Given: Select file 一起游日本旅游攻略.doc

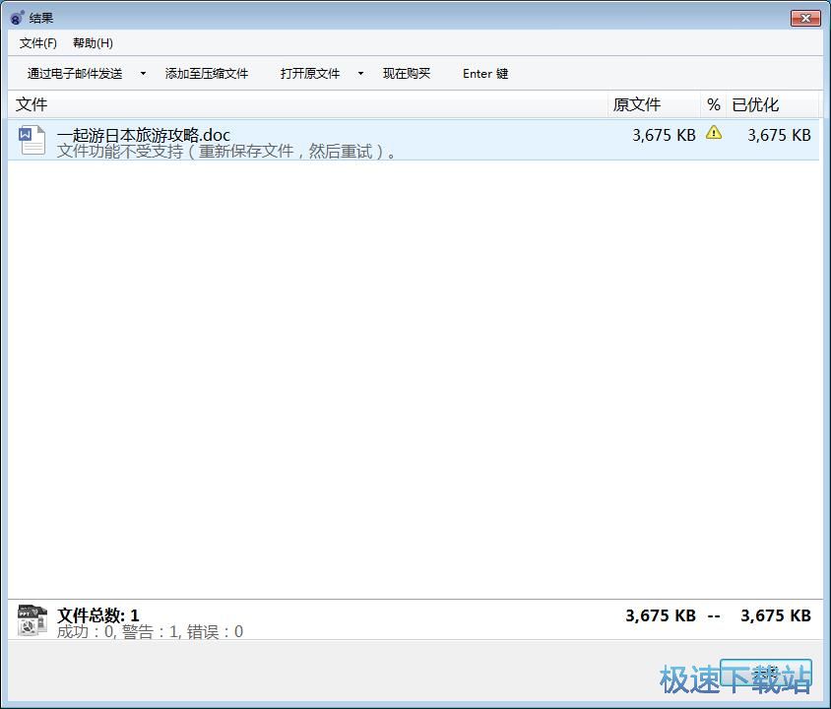Looking at the screenshot, I should pos(144,134).
